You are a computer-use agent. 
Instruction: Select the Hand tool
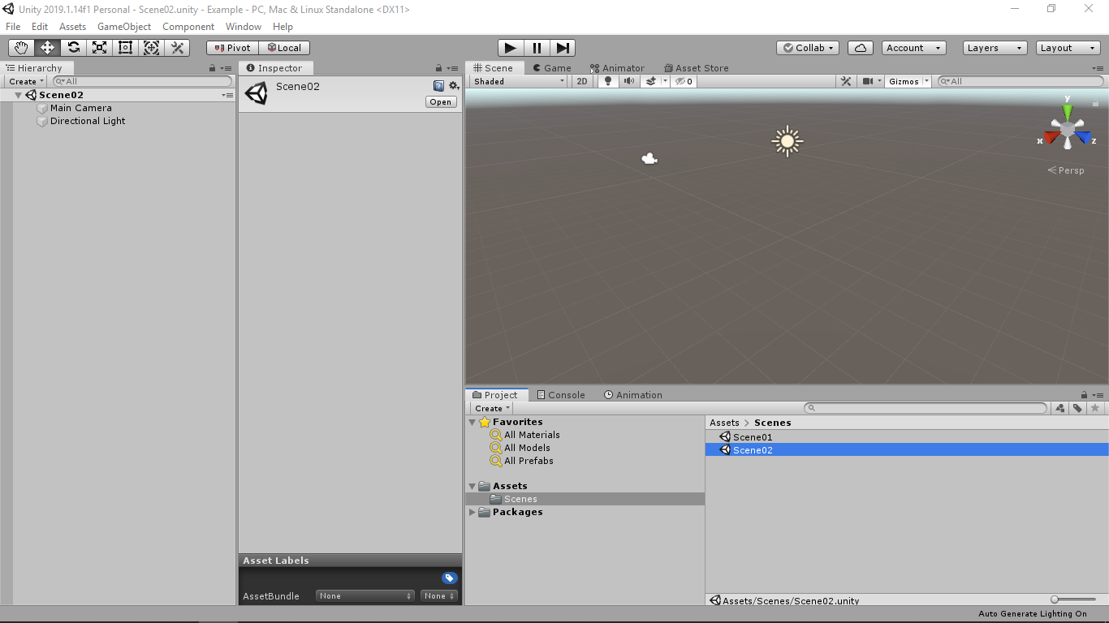point(20,47)
